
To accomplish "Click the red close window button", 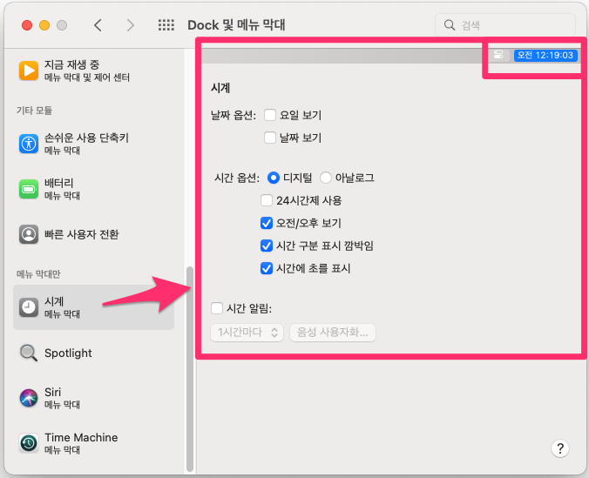I will tap(27, 25).
